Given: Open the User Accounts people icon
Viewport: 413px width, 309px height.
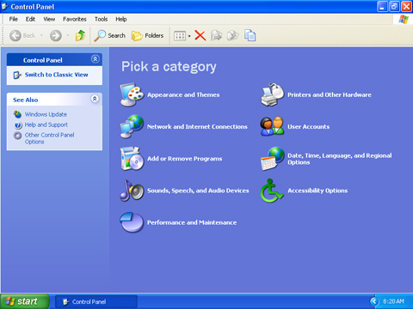Looking at the screenshot, I should pyautogui.click(x=273, y=126).
